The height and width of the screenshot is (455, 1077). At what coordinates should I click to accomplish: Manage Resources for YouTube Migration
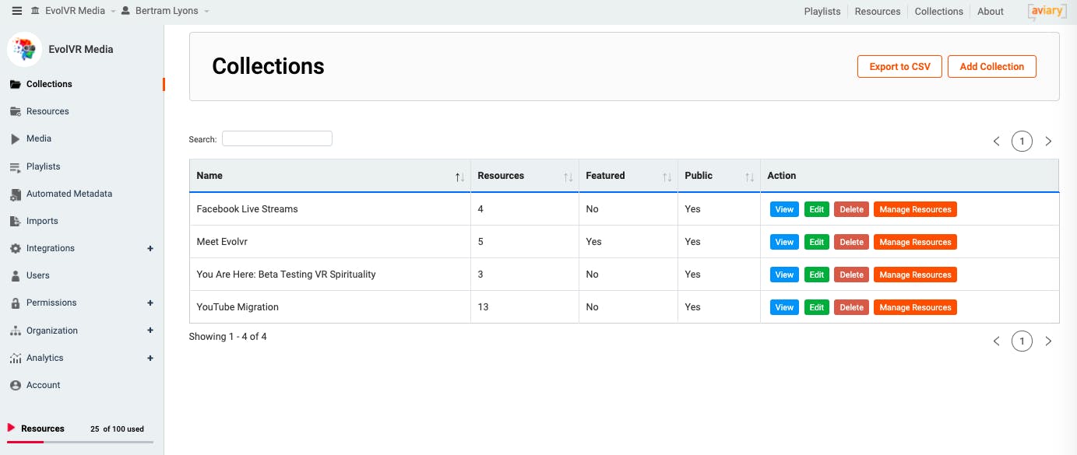point(915,307)
